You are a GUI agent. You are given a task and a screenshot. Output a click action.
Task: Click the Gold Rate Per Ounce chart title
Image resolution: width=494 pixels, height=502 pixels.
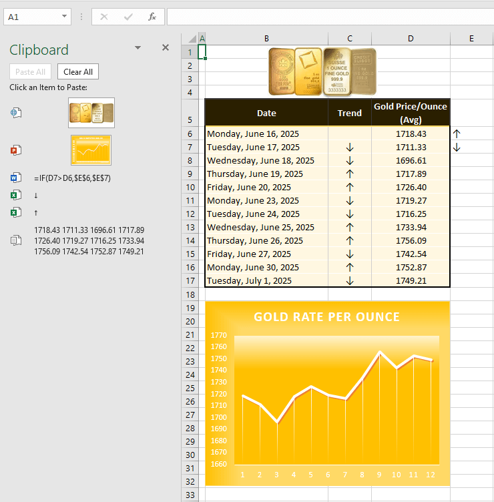326,317
